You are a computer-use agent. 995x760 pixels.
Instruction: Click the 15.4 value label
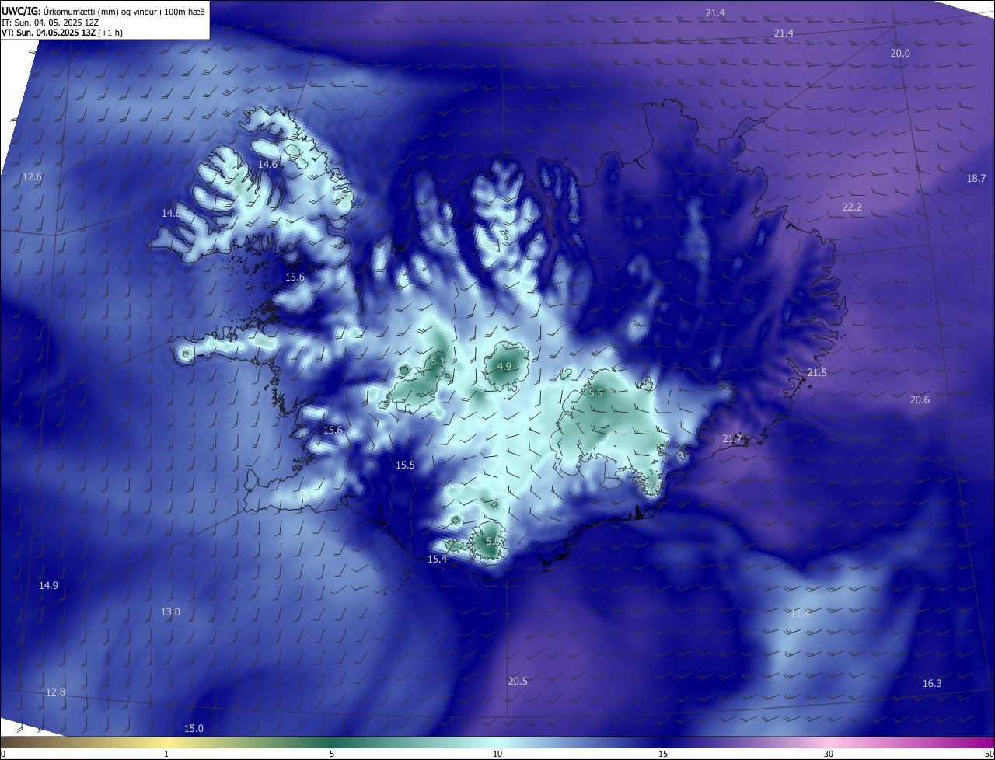click(437, 560)
